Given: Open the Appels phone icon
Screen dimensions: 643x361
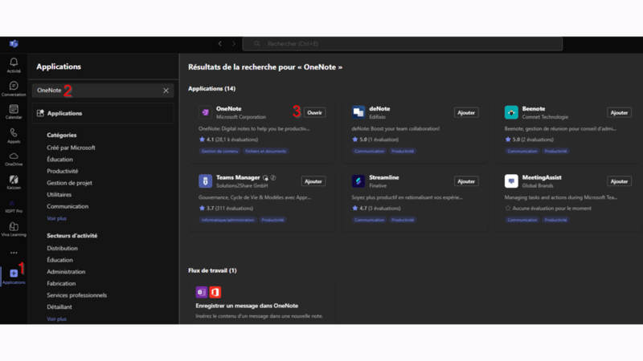Looking at the screenshot, I should coord(14,134).
